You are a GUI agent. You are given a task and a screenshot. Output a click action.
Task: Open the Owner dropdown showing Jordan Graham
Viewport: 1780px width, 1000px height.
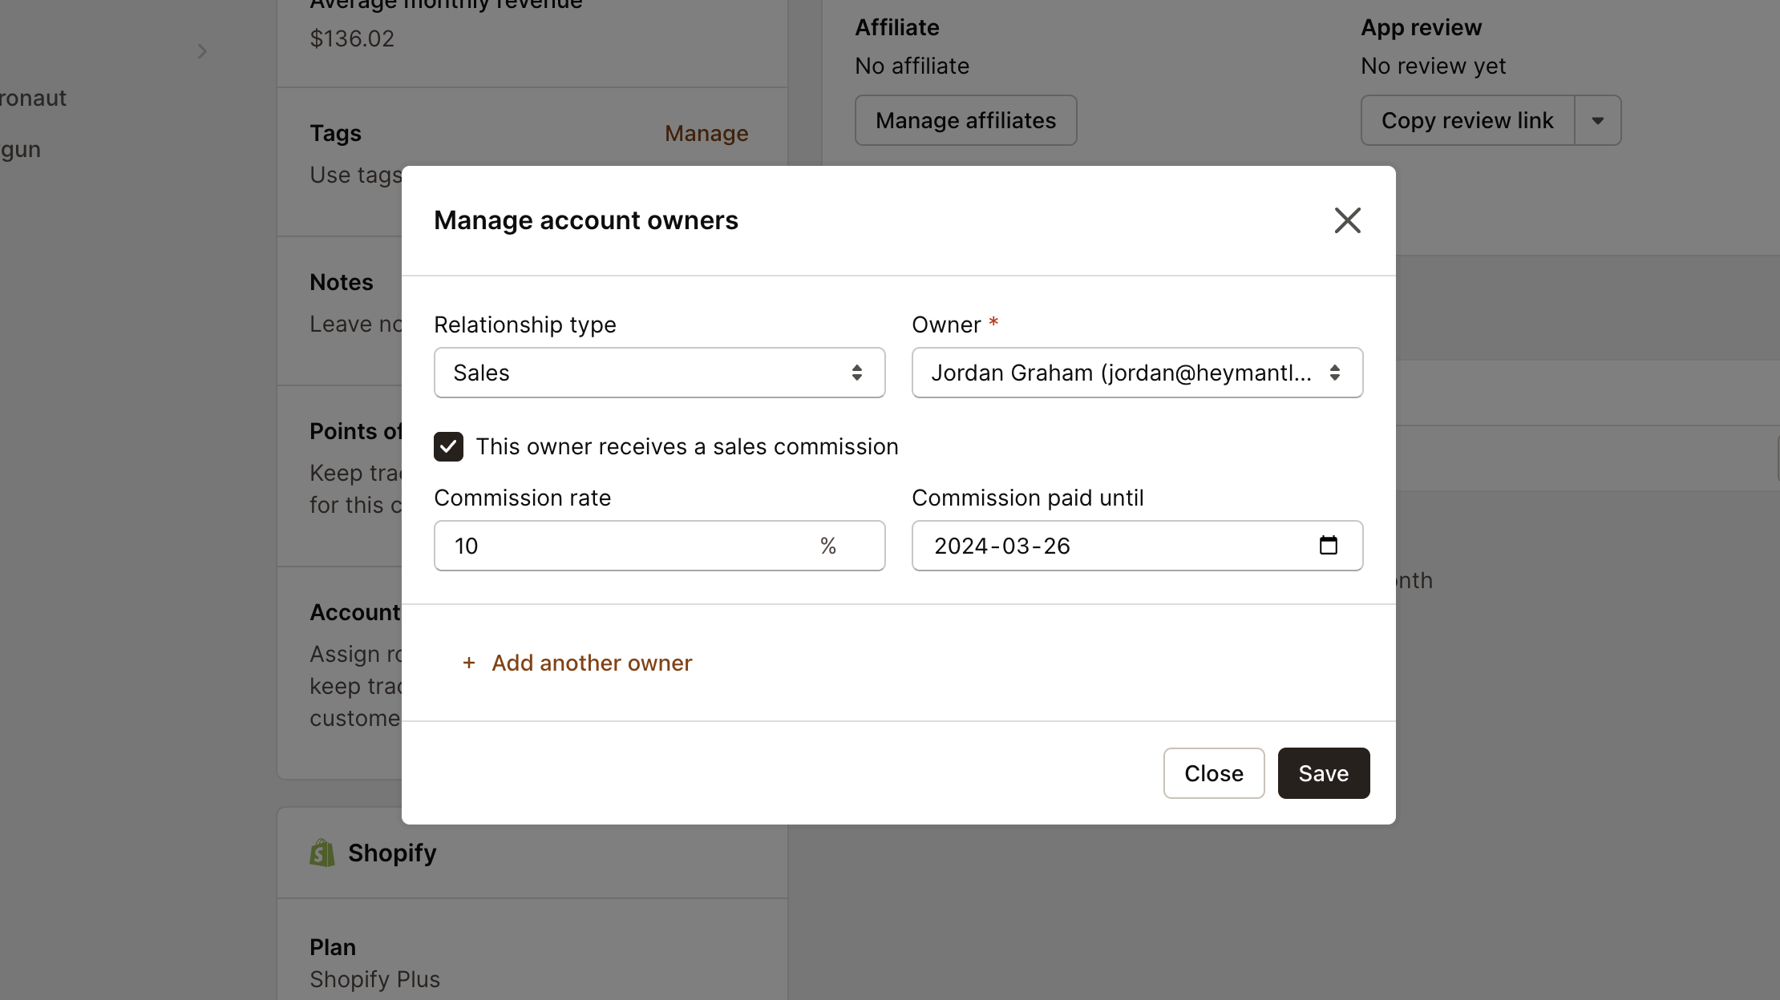click(1137, 372)
